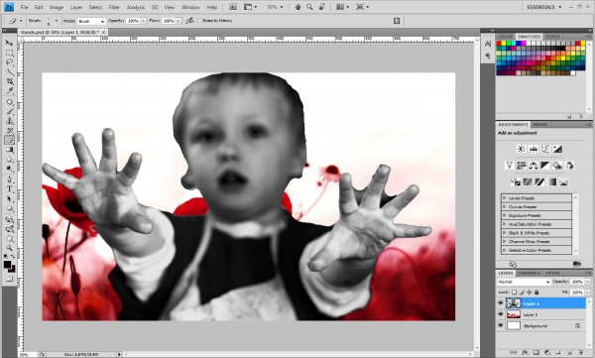The height and width of the screenshot is (358, 595).
Task: Launch Bridge from application bar
Action: tap(233, 7)
